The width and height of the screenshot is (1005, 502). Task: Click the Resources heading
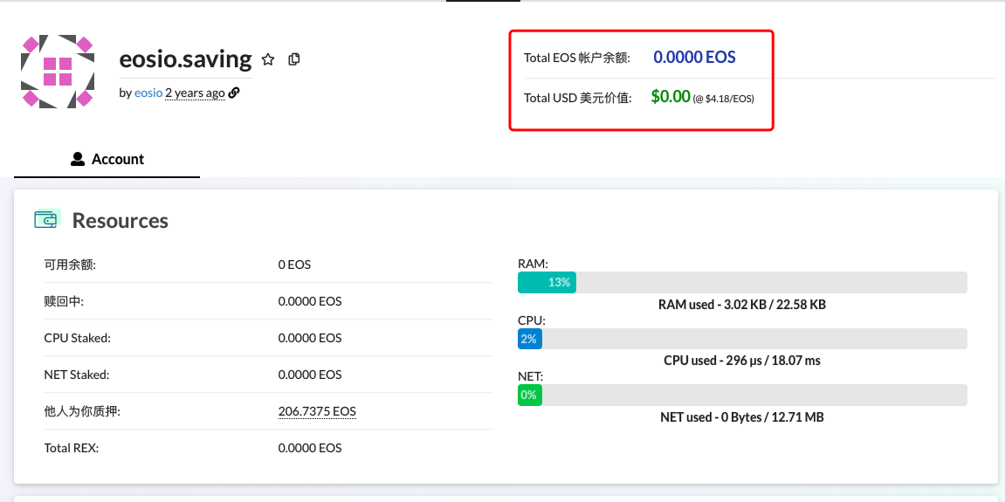[x=120, y=220]
